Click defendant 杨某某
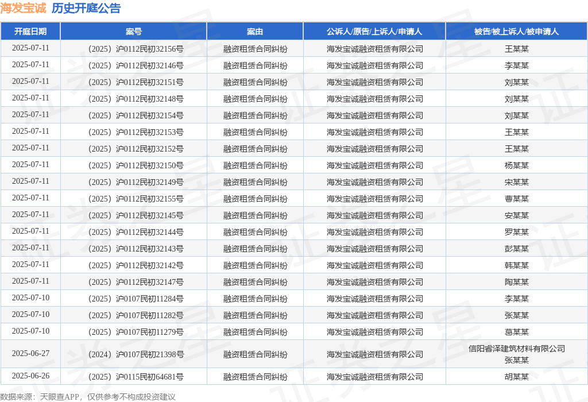Image resolution: width=588 pixels, height=402 pixels. [x=516, y=165]
